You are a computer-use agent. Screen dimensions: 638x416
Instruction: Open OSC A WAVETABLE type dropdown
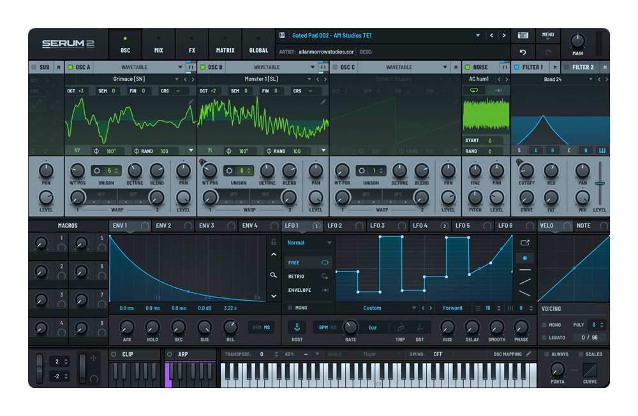tap(181, 68)
